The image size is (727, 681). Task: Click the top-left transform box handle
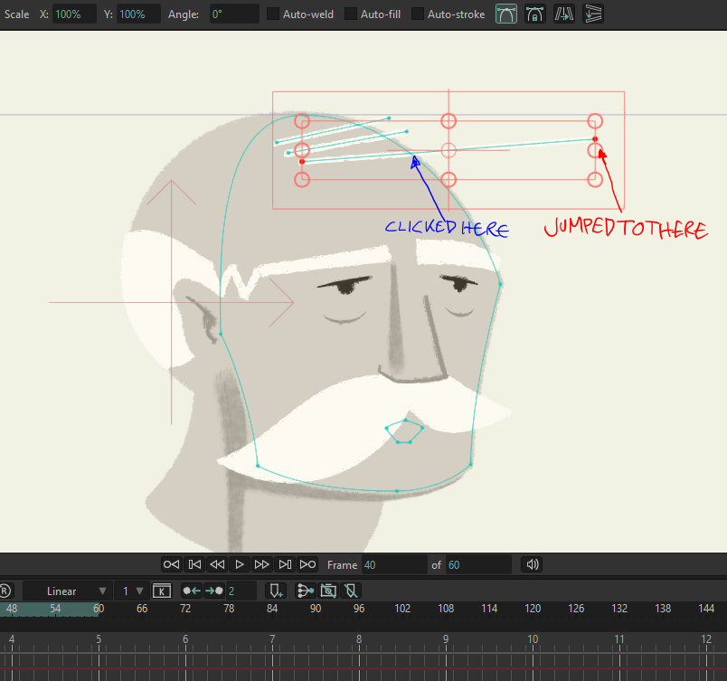point(302,121)
